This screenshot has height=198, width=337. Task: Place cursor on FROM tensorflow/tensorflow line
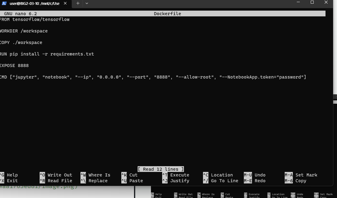(x=34, y=19)
